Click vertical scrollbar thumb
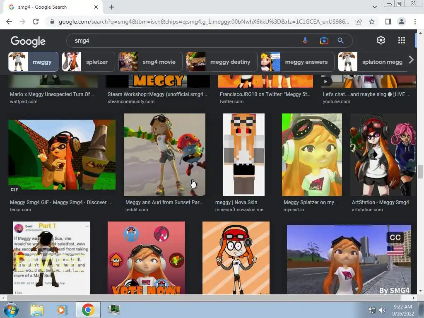 pyautogui.click(x=420, y=172)
